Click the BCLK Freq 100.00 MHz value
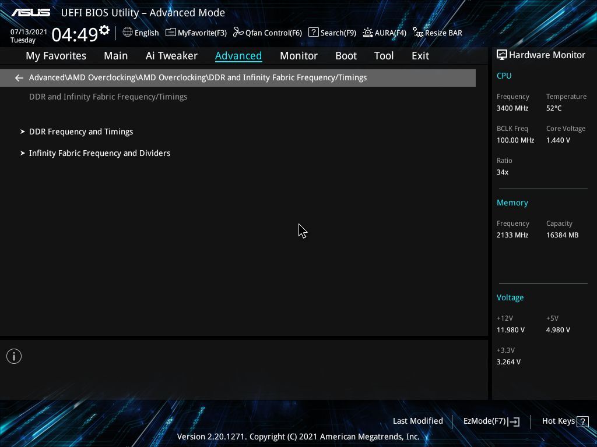 click(515, 140)
